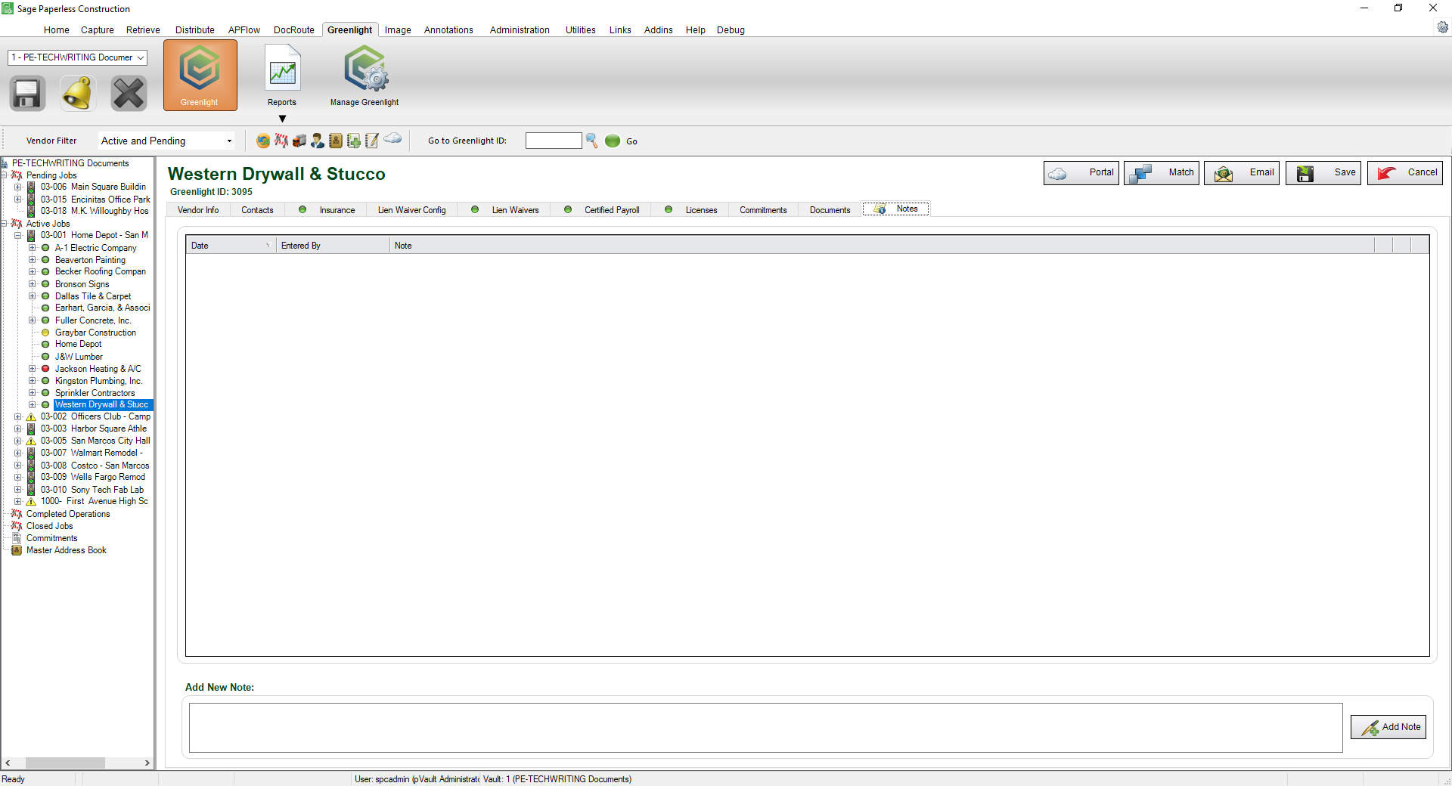Sort notes by the Date column header
The width and height of the screenshot is (1452, 786).
pyautogui.click(x=231, y=246)
